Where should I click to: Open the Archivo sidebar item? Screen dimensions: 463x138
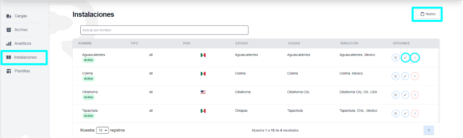(x=21, y=30)
